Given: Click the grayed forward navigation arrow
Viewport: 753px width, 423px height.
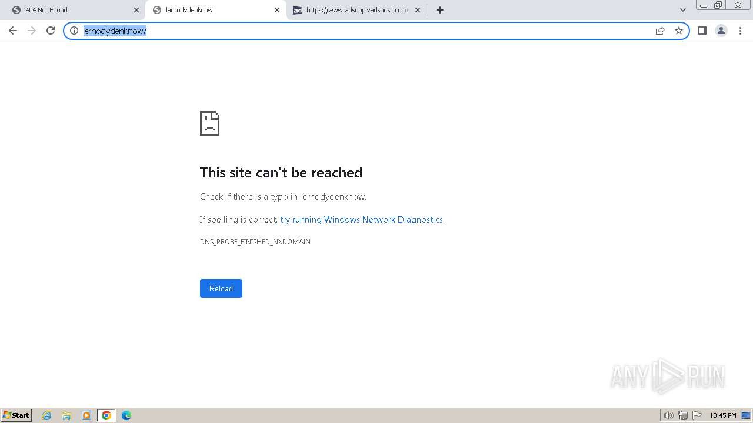Looking at the screenshot, I should (32, 31).
